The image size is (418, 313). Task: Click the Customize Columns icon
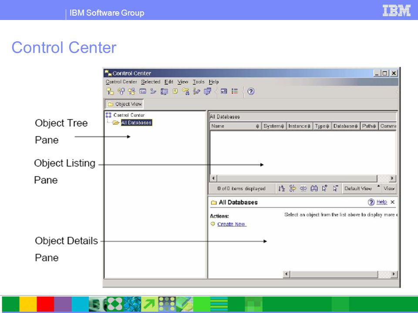click(303, 188)
